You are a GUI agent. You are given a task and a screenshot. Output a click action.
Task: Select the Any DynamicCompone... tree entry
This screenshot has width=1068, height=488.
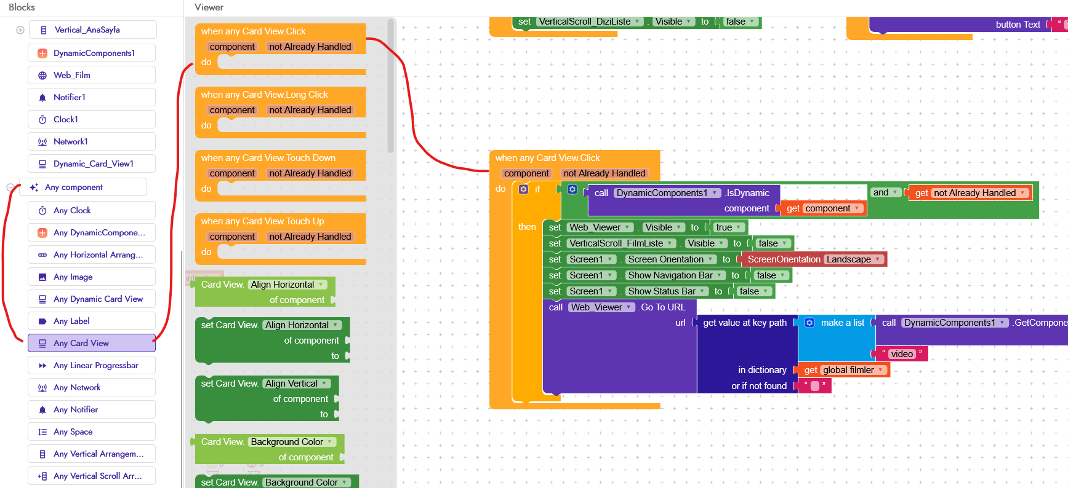92,232
